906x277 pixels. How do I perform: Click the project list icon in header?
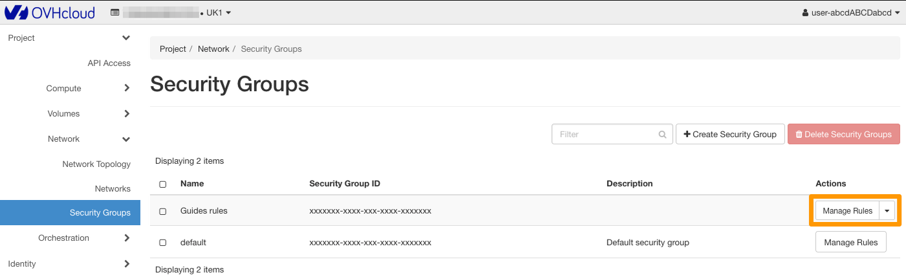click(115, 12)
